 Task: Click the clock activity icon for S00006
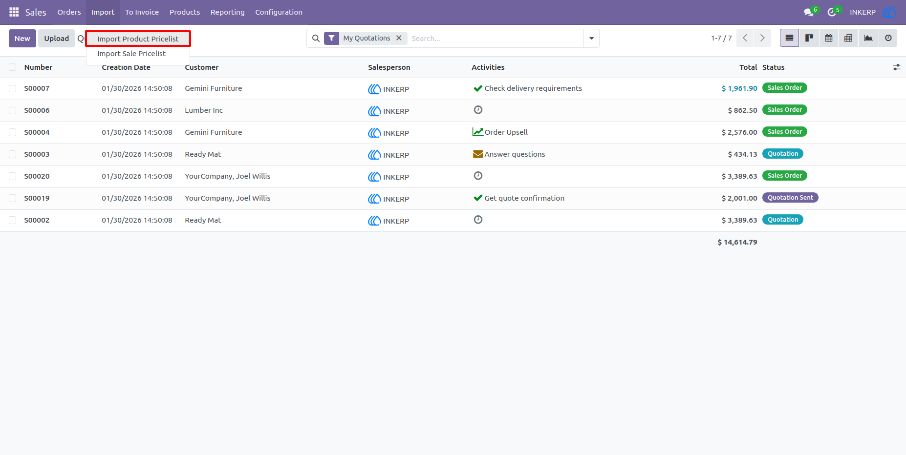[x=478, y=110]
